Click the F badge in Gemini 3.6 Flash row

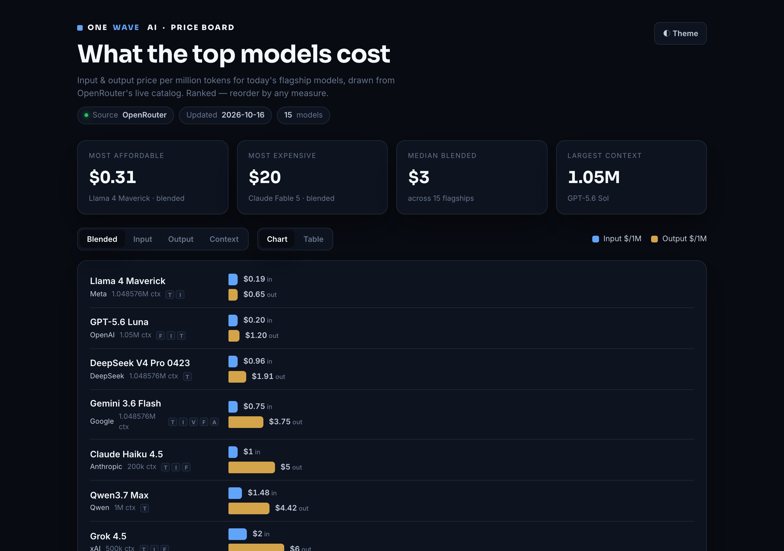pos(204,422)
